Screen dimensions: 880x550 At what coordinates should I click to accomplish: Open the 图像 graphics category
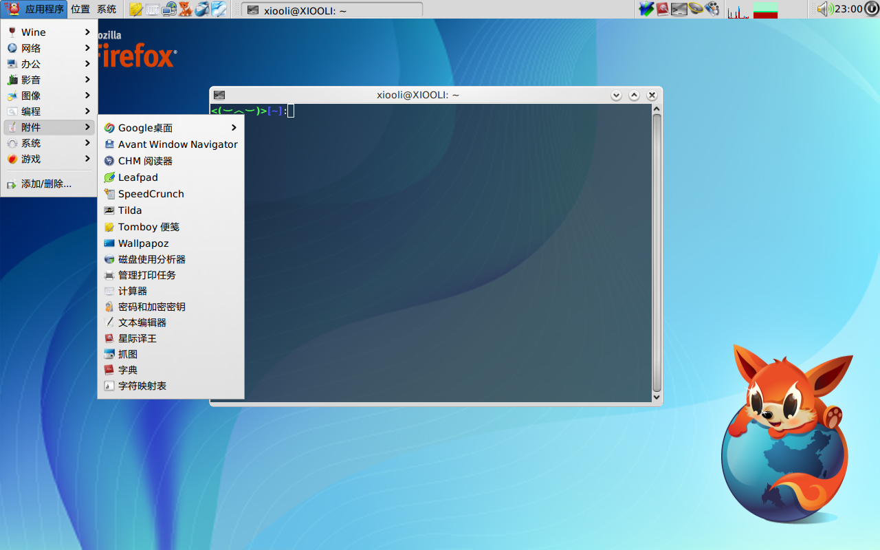(x=49, y=96)
